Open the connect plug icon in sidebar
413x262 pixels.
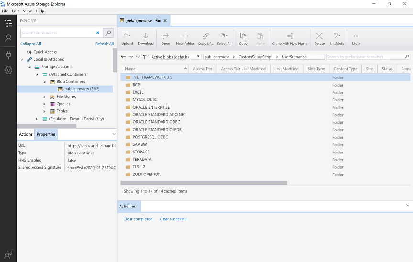click(8, 55)
